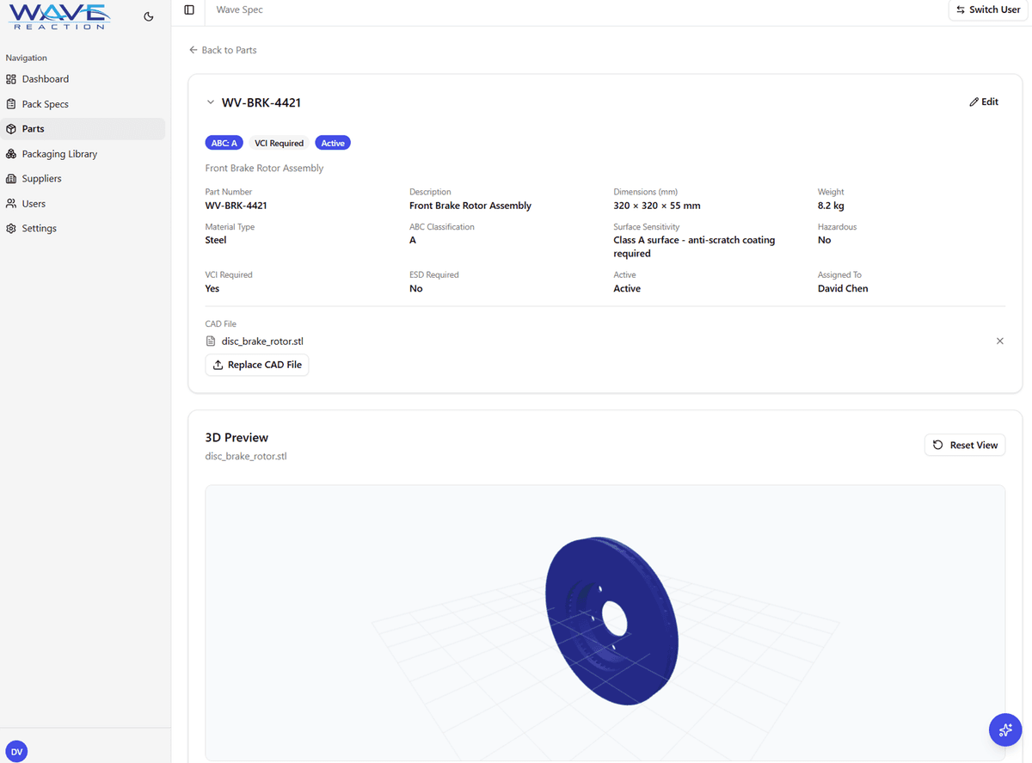The width and height of the screenshot is (1032, 763).
Task: Open the AI sparkle button at bottom right
Action: (1004, 729)
